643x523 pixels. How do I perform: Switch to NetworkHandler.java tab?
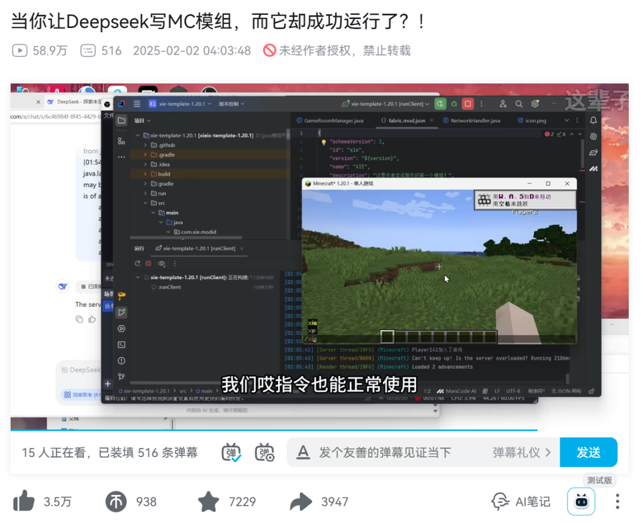coord(471,121)
